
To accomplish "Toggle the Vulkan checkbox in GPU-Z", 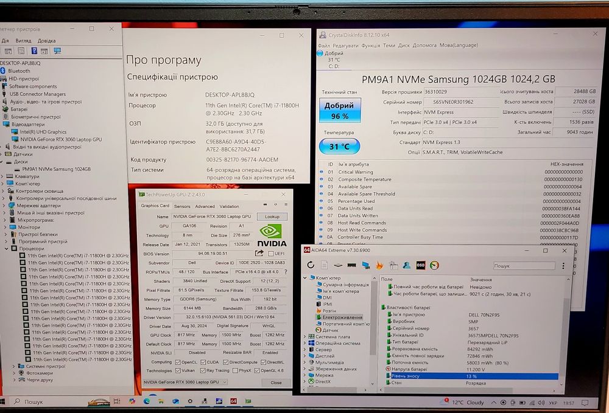I will [178, 371].
